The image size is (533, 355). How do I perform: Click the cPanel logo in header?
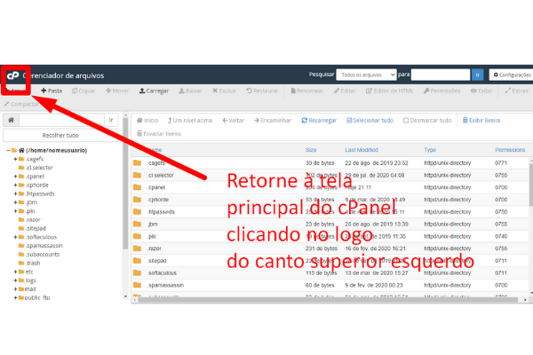(13, 75)
